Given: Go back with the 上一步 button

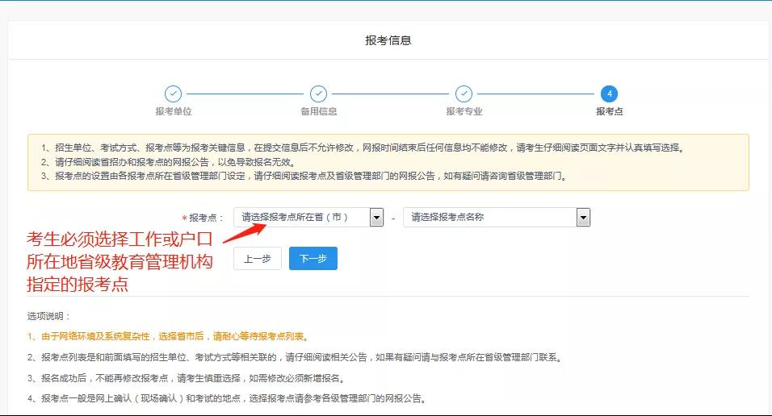Looking at the screenshot, I should coord(258,259).
